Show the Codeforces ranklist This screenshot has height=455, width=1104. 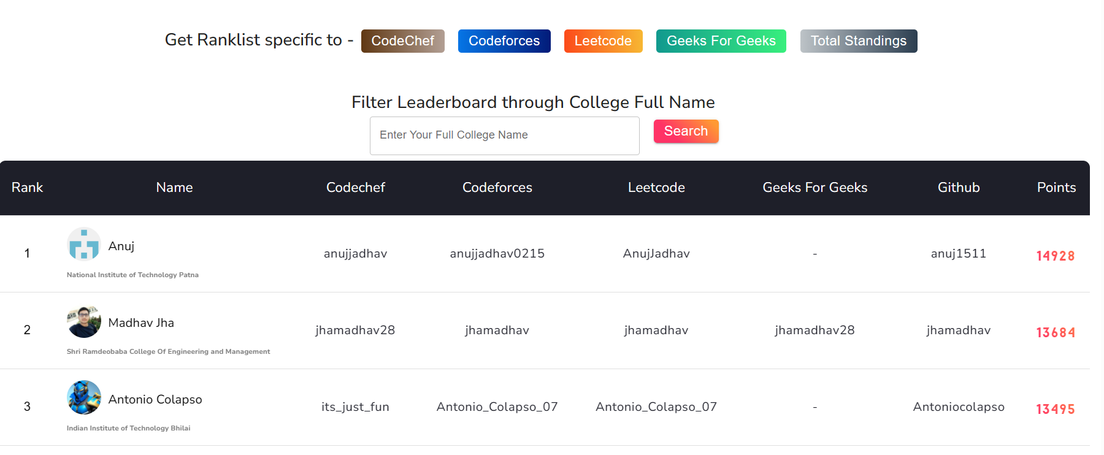504,41
